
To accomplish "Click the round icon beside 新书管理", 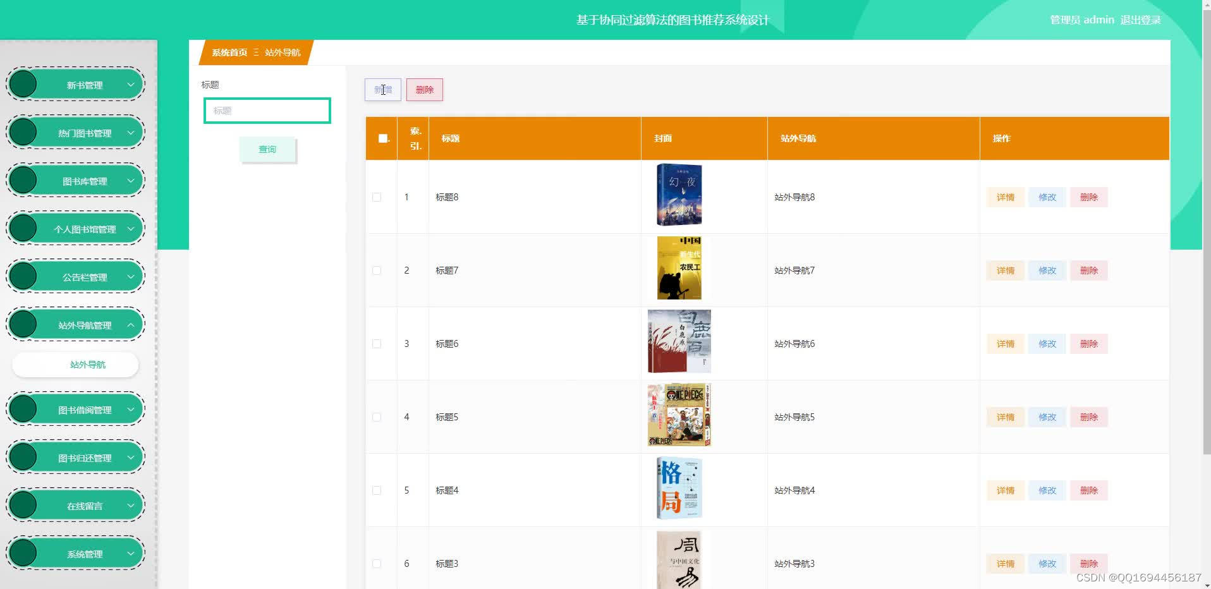I will pyautogui.click(x=23, y=84).
